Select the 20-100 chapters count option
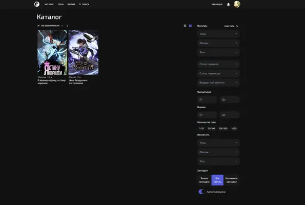305x205 pixels. point(211,128)
